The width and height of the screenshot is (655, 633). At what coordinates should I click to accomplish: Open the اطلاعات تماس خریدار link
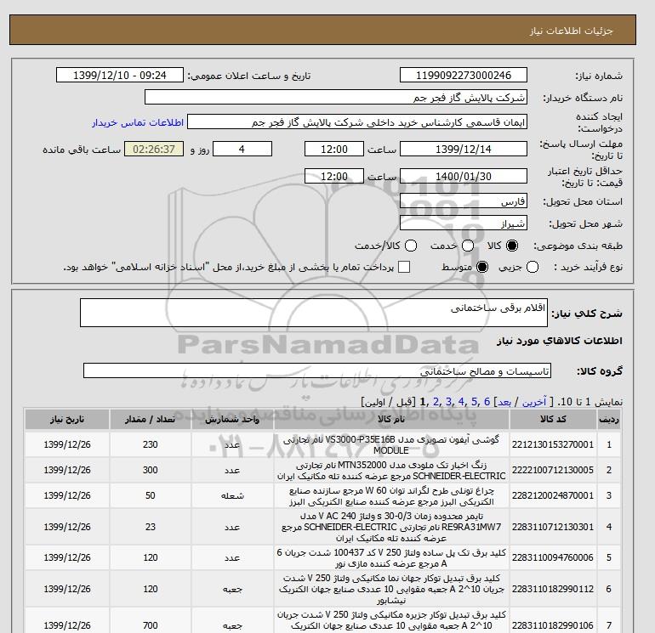[x=138, y=122]
